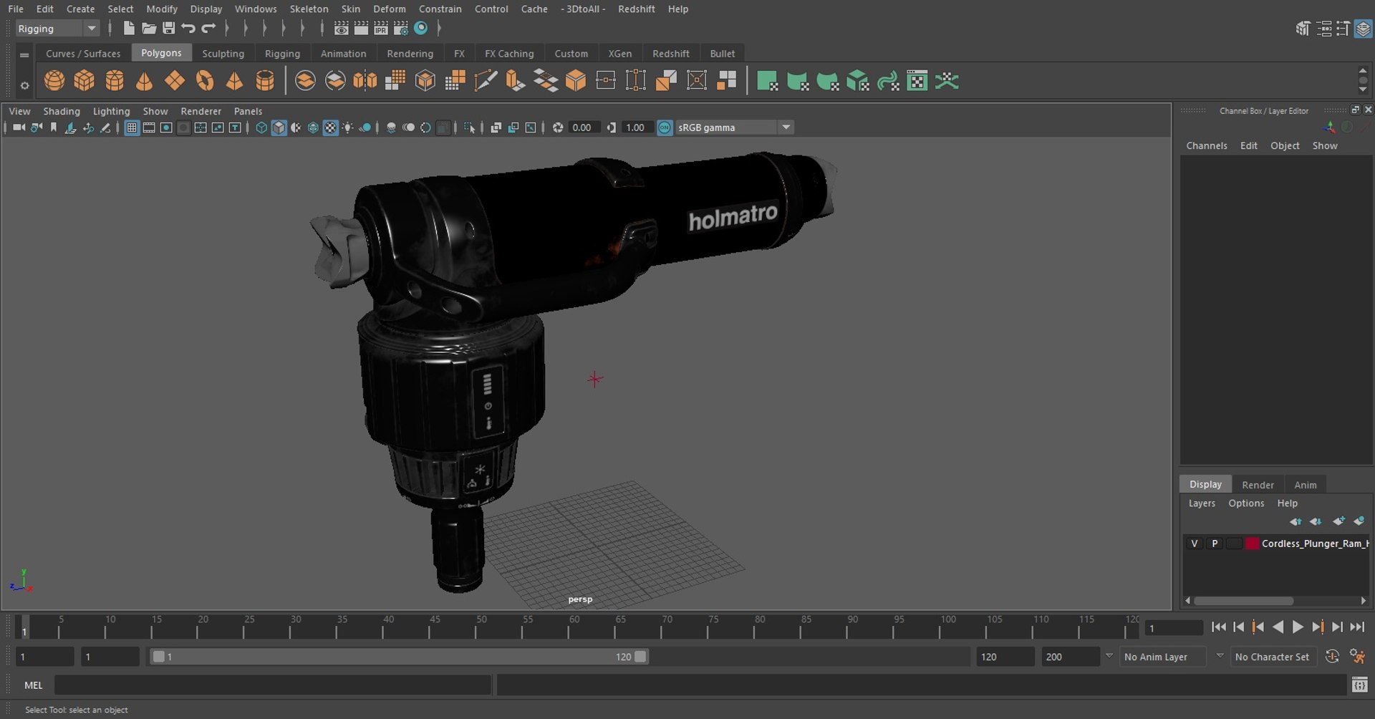Screen dimensions: 1375x719
Task: Create a polygon pipe from the shelf
Action: 265,81
